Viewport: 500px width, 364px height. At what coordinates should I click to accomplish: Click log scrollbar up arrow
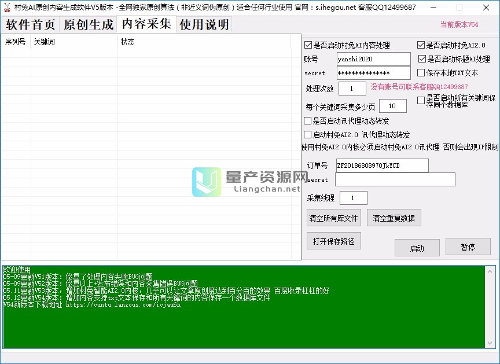click(490, 271)
